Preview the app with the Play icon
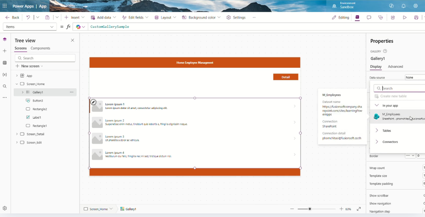 [405, 17]
